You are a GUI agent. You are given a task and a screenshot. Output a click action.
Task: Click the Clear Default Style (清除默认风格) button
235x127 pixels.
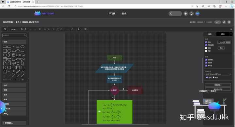click(218, 89)
